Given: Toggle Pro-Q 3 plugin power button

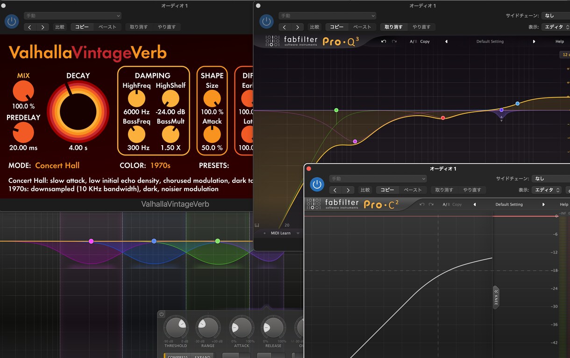Looking at the screenshot, I should [x=266, y=21].
